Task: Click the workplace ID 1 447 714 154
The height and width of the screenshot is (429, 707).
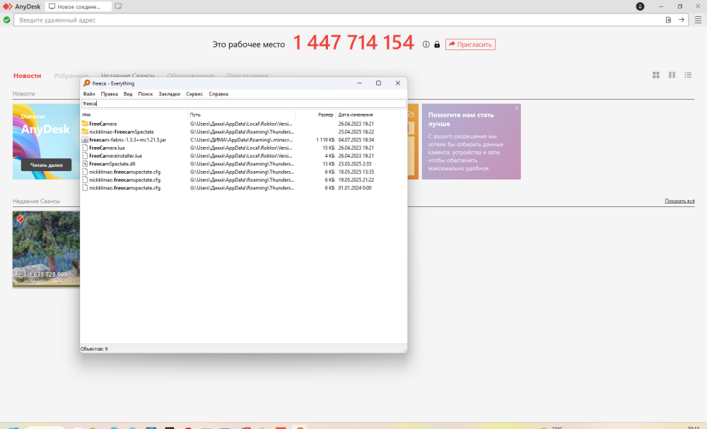Action: [353, 43]
